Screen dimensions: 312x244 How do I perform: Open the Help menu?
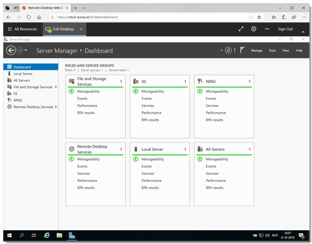[299, 50]
